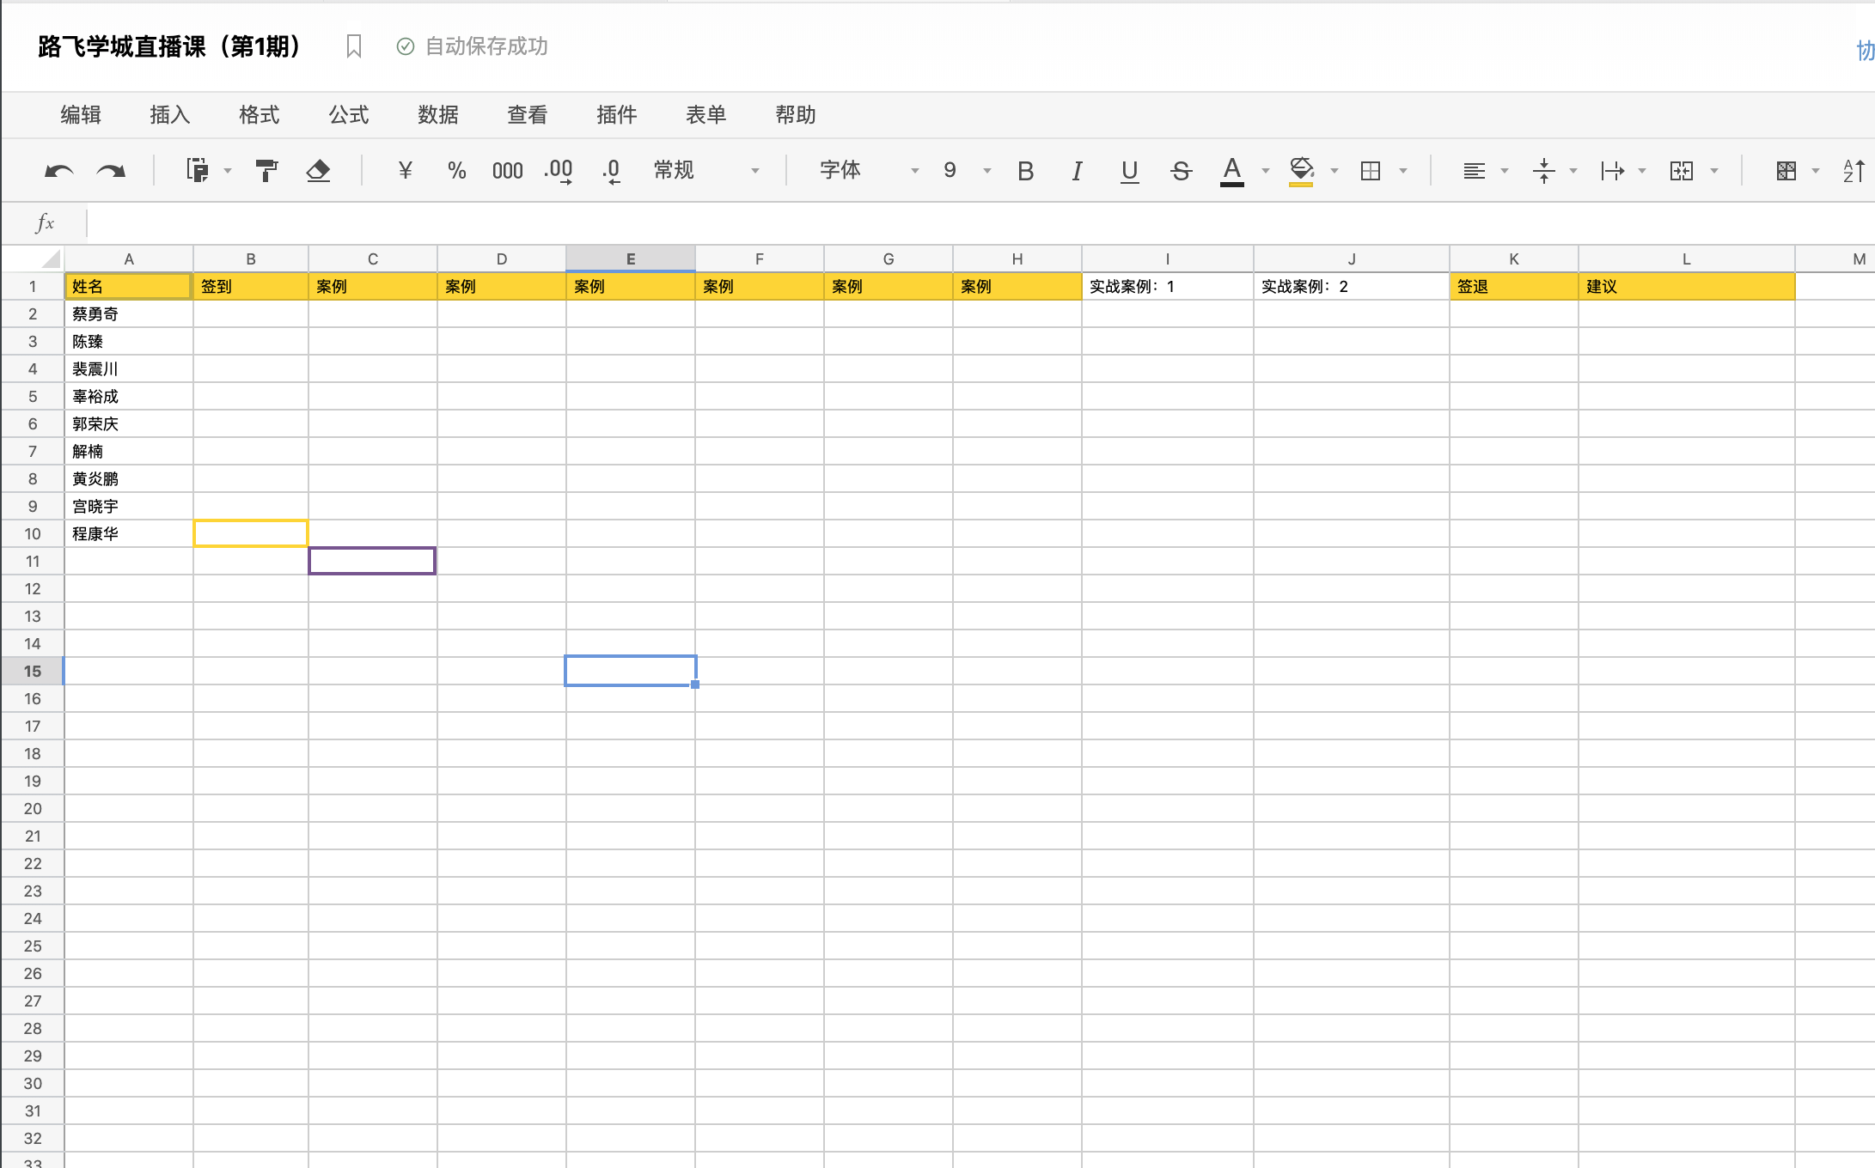Screen dimensions: 1875x1168
Task: Click the formula bar input field
Action: (x=980, y=223)
